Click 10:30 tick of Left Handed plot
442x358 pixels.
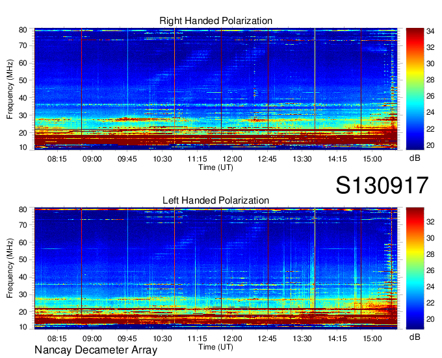[162, 339]
